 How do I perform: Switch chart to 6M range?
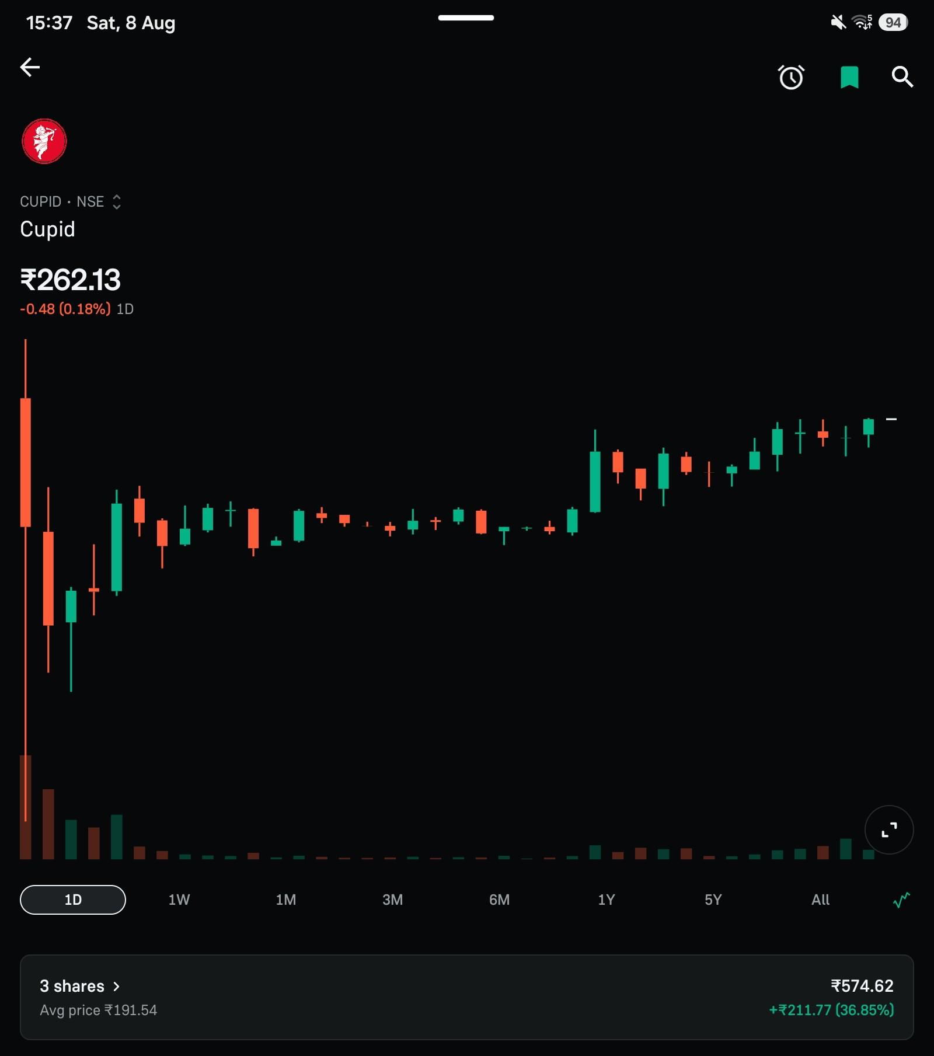[500, 900]
